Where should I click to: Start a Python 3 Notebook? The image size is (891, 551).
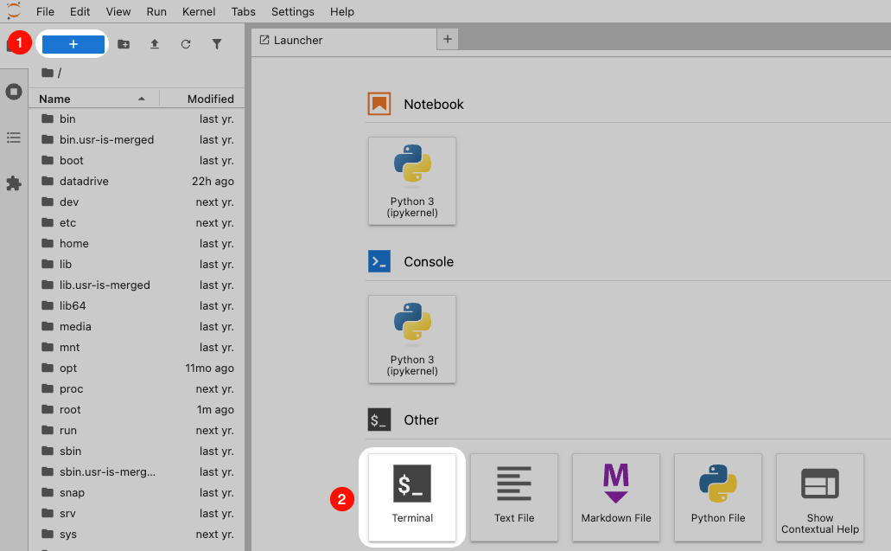(412, 181)
